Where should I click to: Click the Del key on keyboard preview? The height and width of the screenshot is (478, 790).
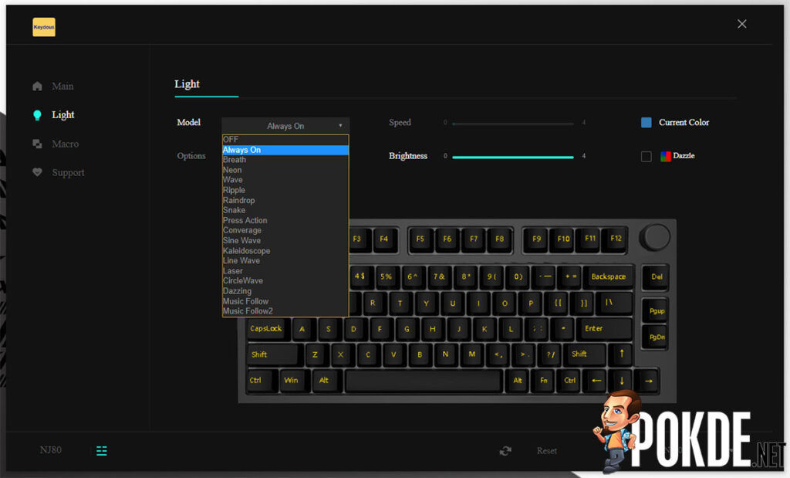(x=657, y=276)
